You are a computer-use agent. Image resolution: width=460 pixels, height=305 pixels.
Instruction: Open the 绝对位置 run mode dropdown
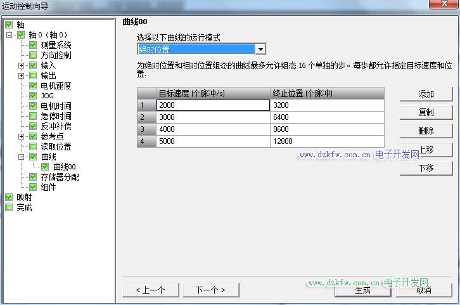coord(260,49)
